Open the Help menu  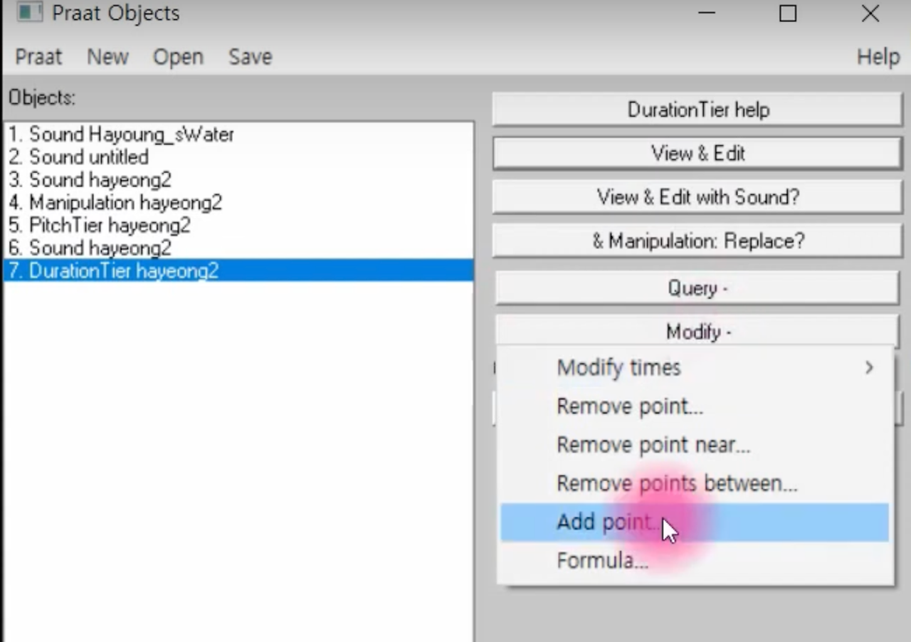[x=878, y=57]
